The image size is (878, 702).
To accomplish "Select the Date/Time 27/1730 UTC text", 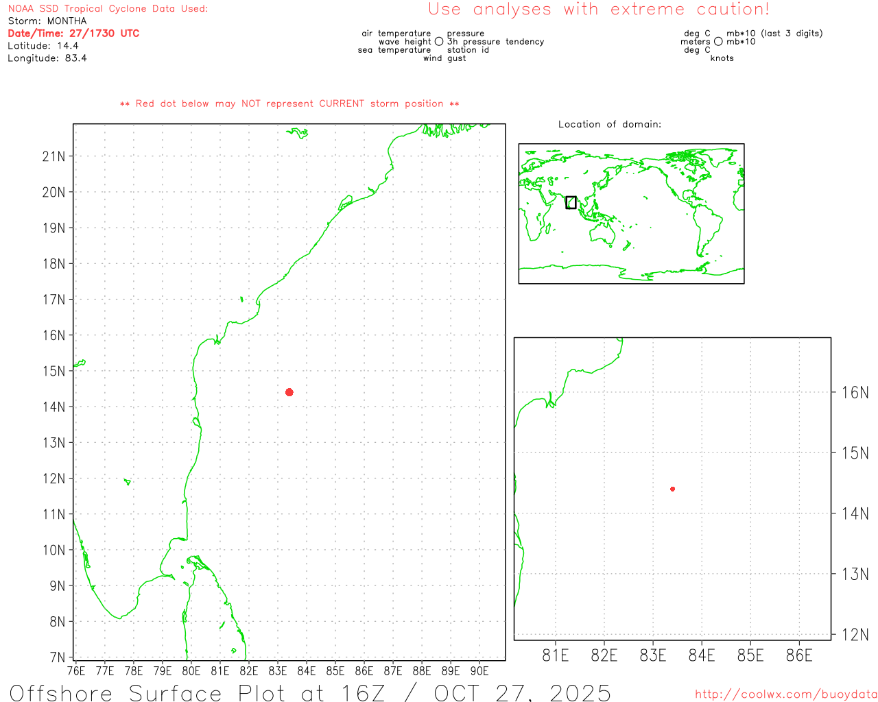I will coord(73,34).
